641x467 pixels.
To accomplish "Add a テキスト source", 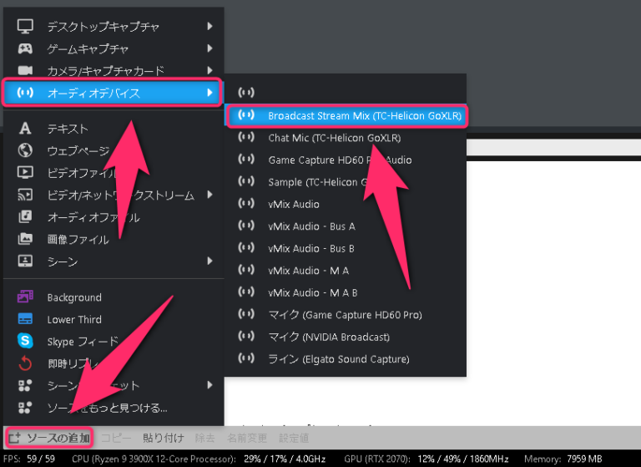I will click(x=114, y=129).
